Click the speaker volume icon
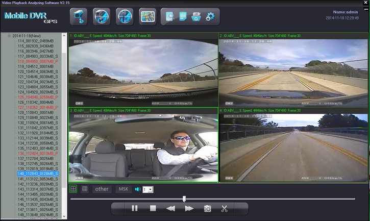Screen dimensions: 370x221 pyautogui.click(x=137, y=189)
